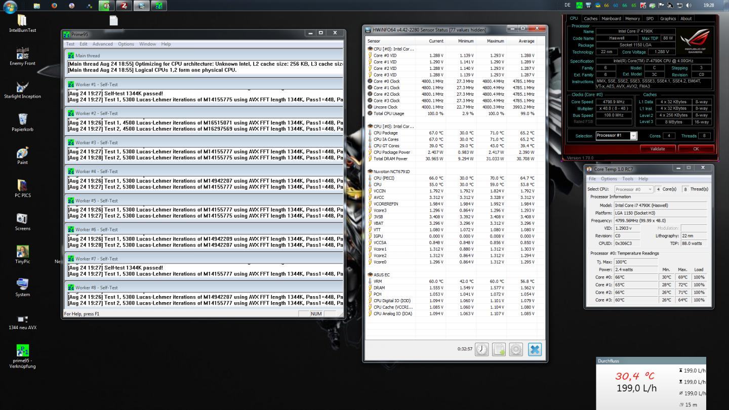This screenshot has width=729, height=410.
Task: Open Firefox from the taskbar
Action: pyautogui.click(x=54, y=6)
